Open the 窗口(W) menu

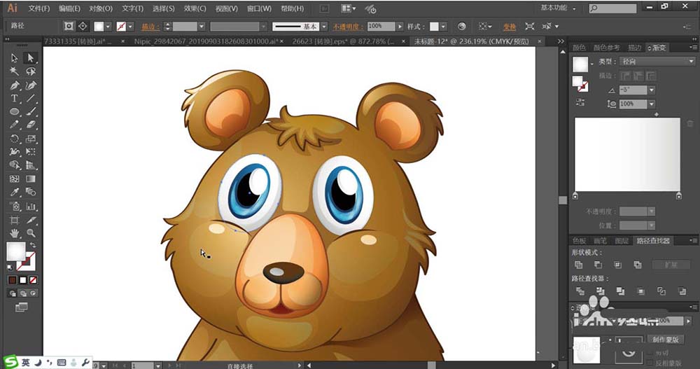[260, 8]
